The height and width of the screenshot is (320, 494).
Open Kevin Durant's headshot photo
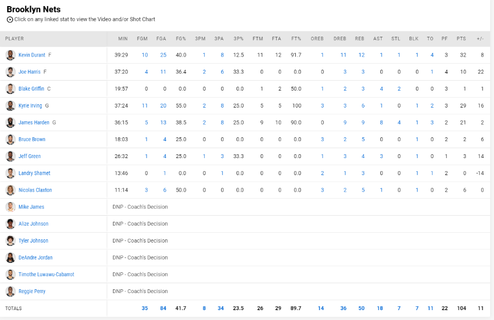coord(10,55)
